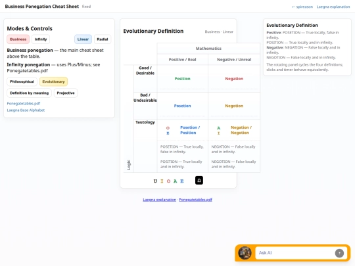Click the Positive / Real header
The width and height of the screenshot is (355, 266).
pos(183,60)
